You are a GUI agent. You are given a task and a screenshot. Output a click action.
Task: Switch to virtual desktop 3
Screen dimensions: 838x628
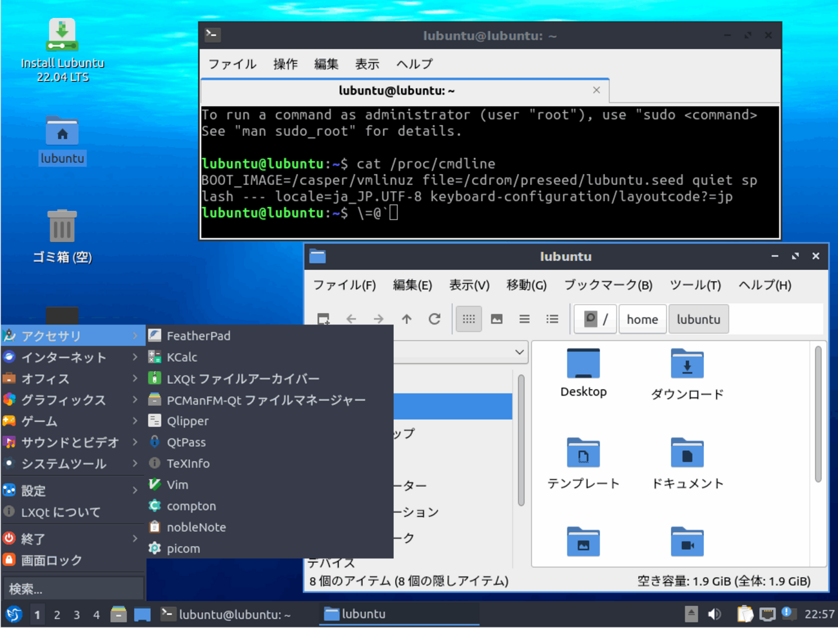coord(77,615)
